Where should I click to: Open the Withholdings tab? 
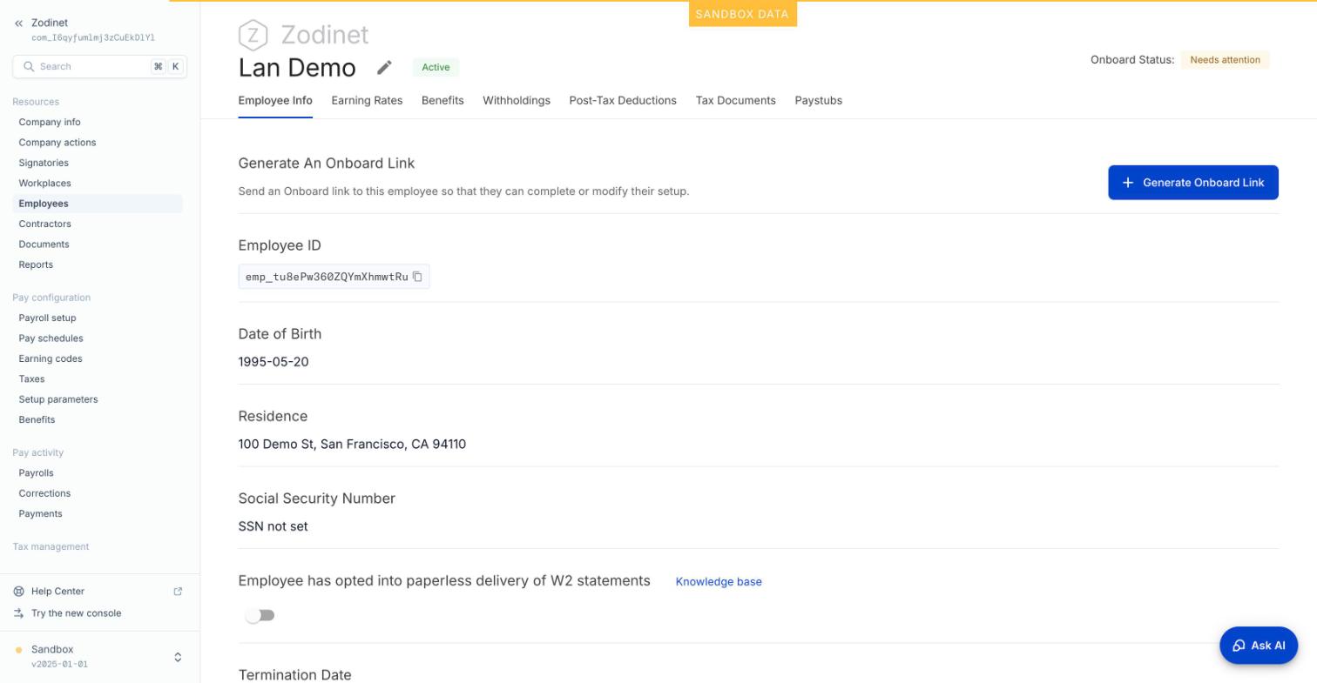click(x=517, y=101)
